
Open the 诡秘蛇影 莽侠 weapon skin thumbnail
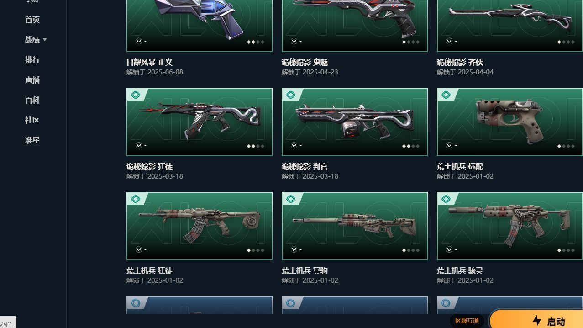tap(510, 25)
